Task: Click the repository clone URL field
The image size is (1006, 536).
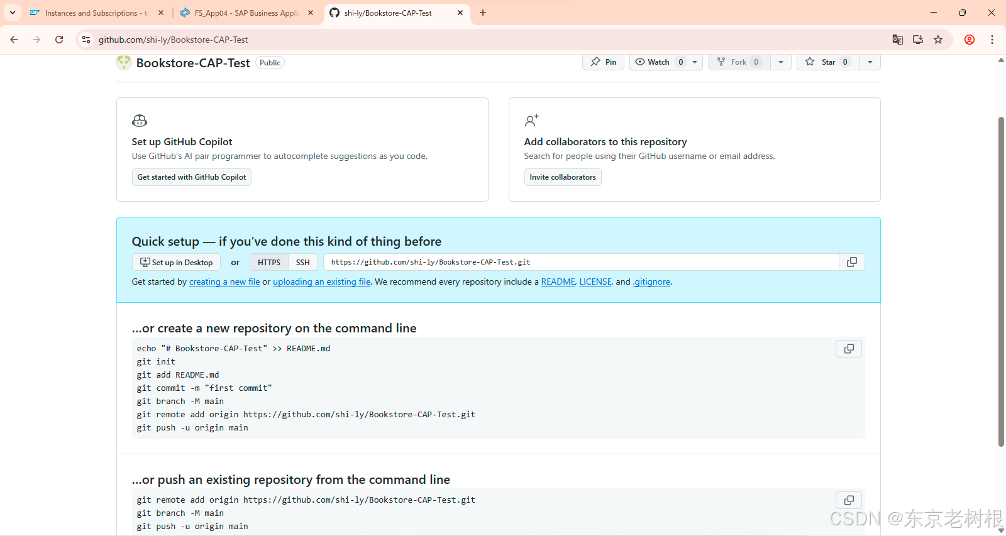Action: (582, 263)
